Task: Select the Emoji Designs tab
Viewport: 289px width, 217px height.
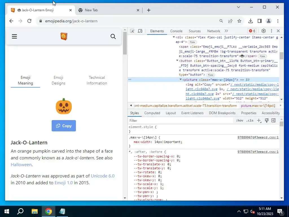Action: point(58,80)
